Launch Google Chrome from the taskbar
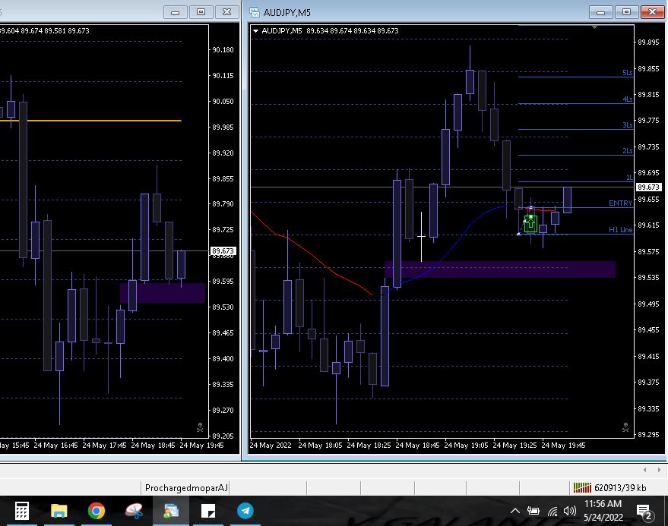 tap(97, 511)
